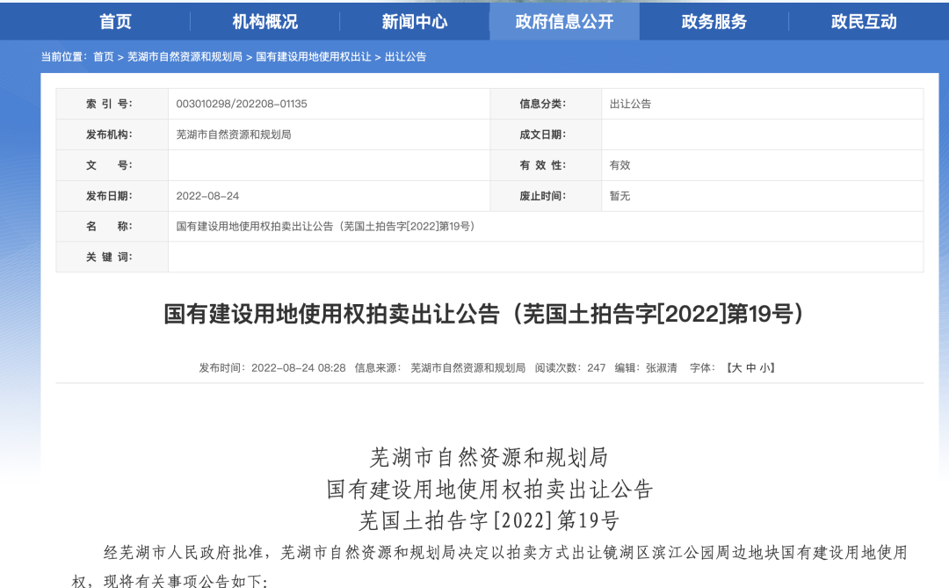Open the 政务服务 menu
The image size is (949, 588).
click(714, 20)
